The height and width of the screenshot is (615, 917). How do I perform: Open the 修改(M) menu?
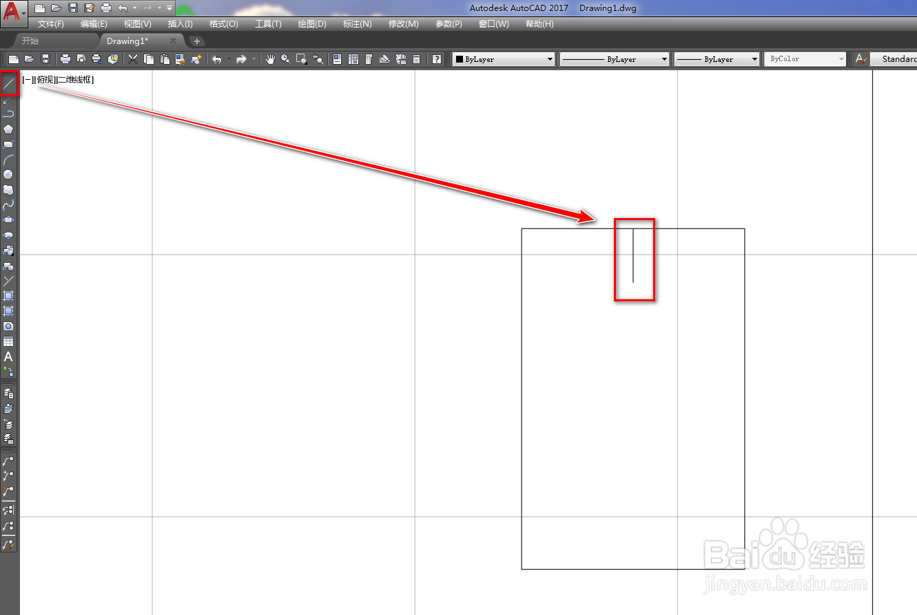click(404, 24)
